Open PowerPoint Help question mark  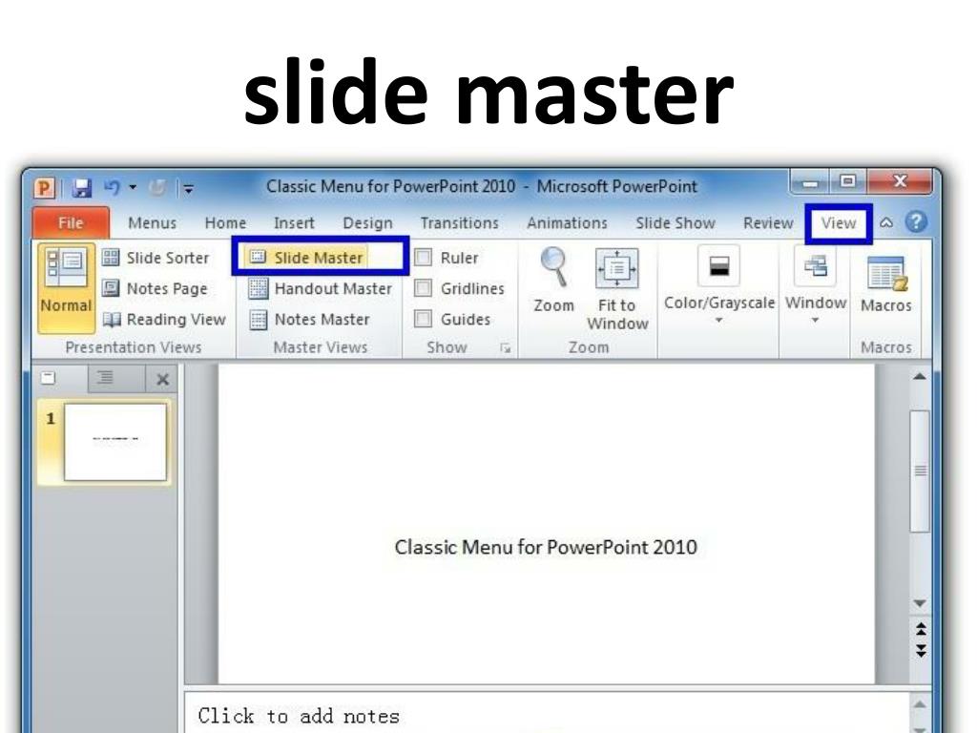click(x=916, y=221)
